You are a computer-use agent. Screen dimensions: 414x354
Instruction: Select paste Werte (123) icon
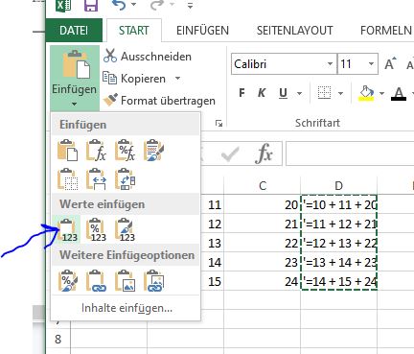click(x=67, y=230)
